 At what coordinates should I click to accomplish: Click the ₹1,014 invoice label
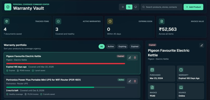[x=32, y=94]
